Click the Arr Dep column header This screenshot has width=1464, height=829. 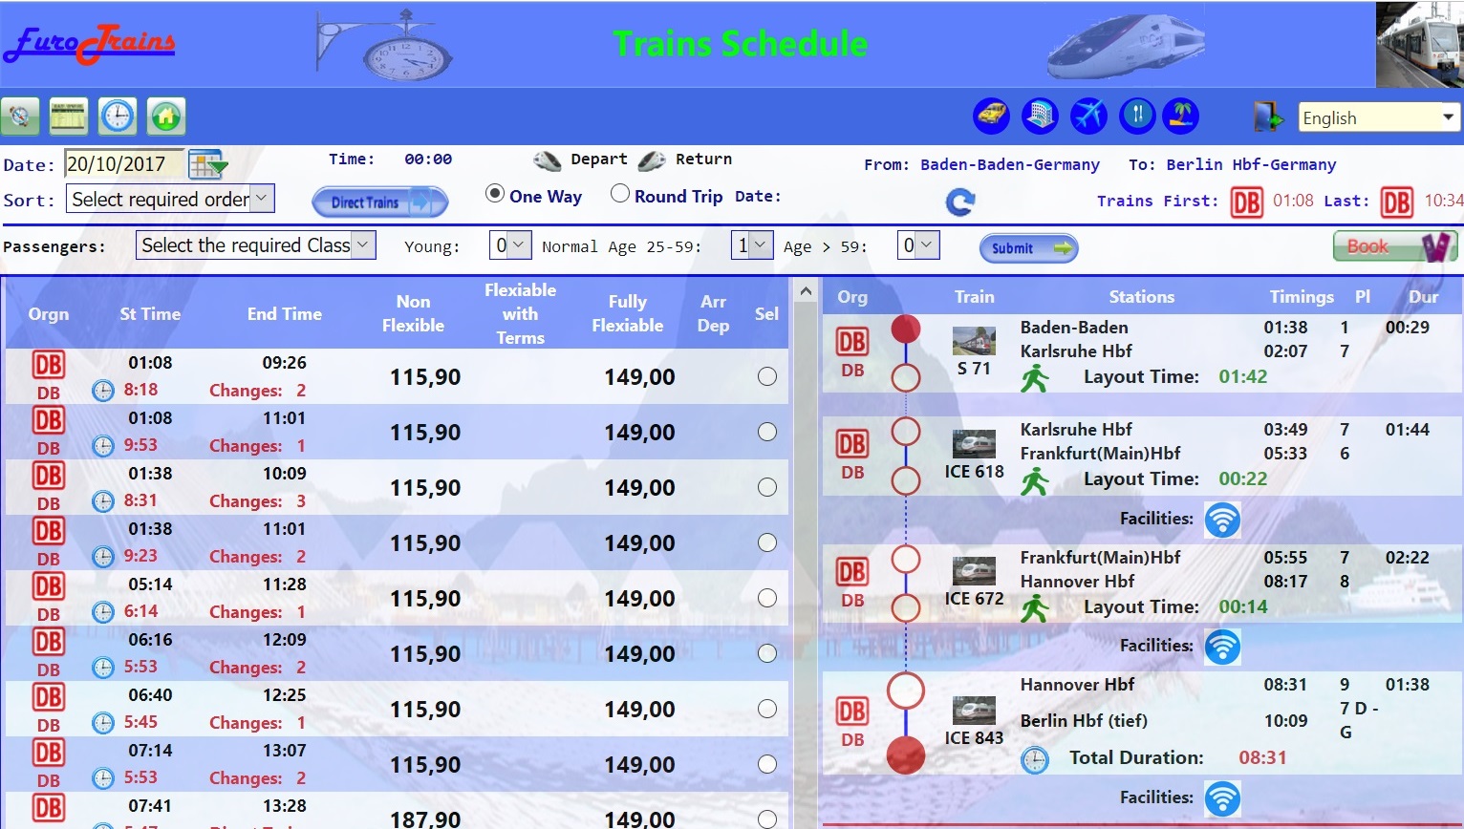click(x=713, y=313)
